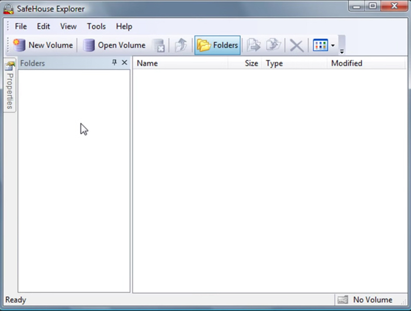
Task: Open the toolbar options overflow arrow
Action: (341, 51)
